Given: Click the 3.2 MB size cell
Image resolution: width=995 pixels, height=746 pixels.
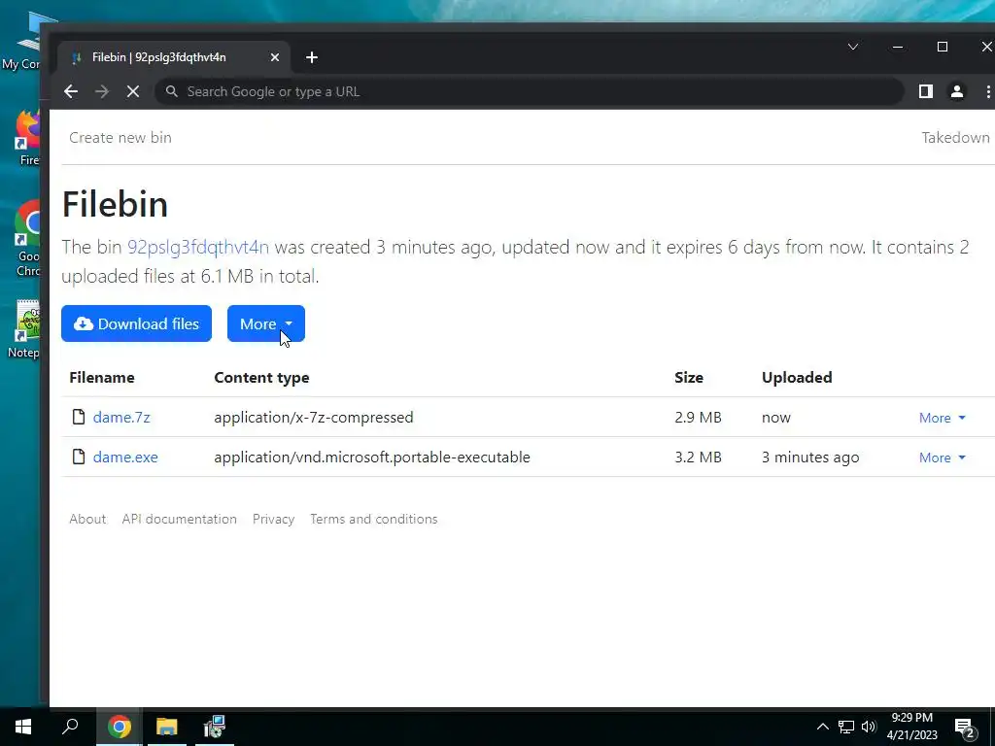Looking at the screenshot, I should 698,458.
